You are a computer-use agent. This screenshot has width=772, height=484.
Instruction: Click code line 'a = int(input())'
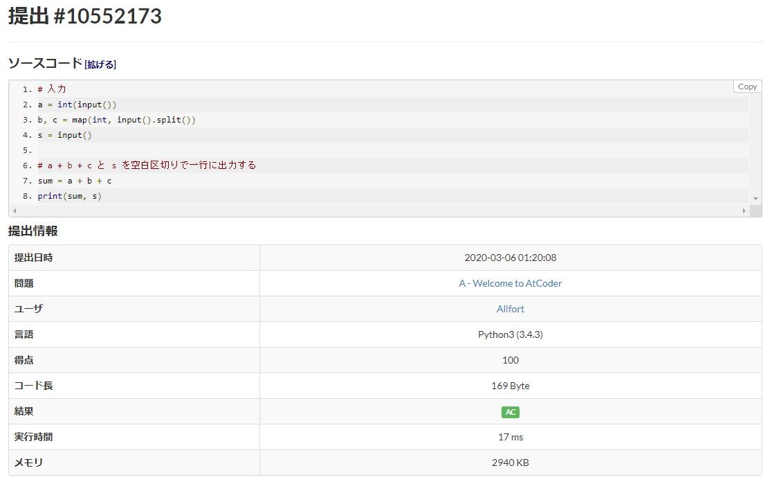coord(77,105)
